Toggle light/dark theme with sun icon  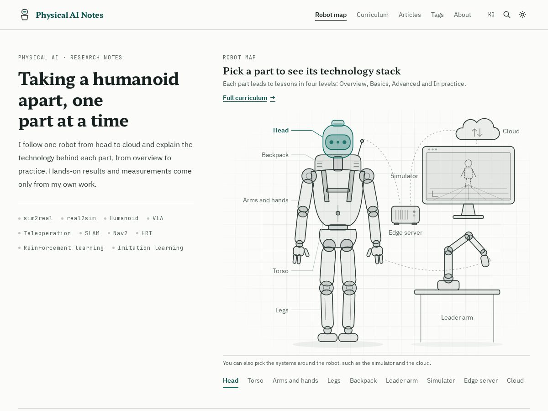[x=522, y=15]
